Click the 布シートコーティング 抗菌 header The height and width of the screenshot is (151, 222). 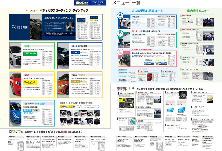tap(190, 69)
